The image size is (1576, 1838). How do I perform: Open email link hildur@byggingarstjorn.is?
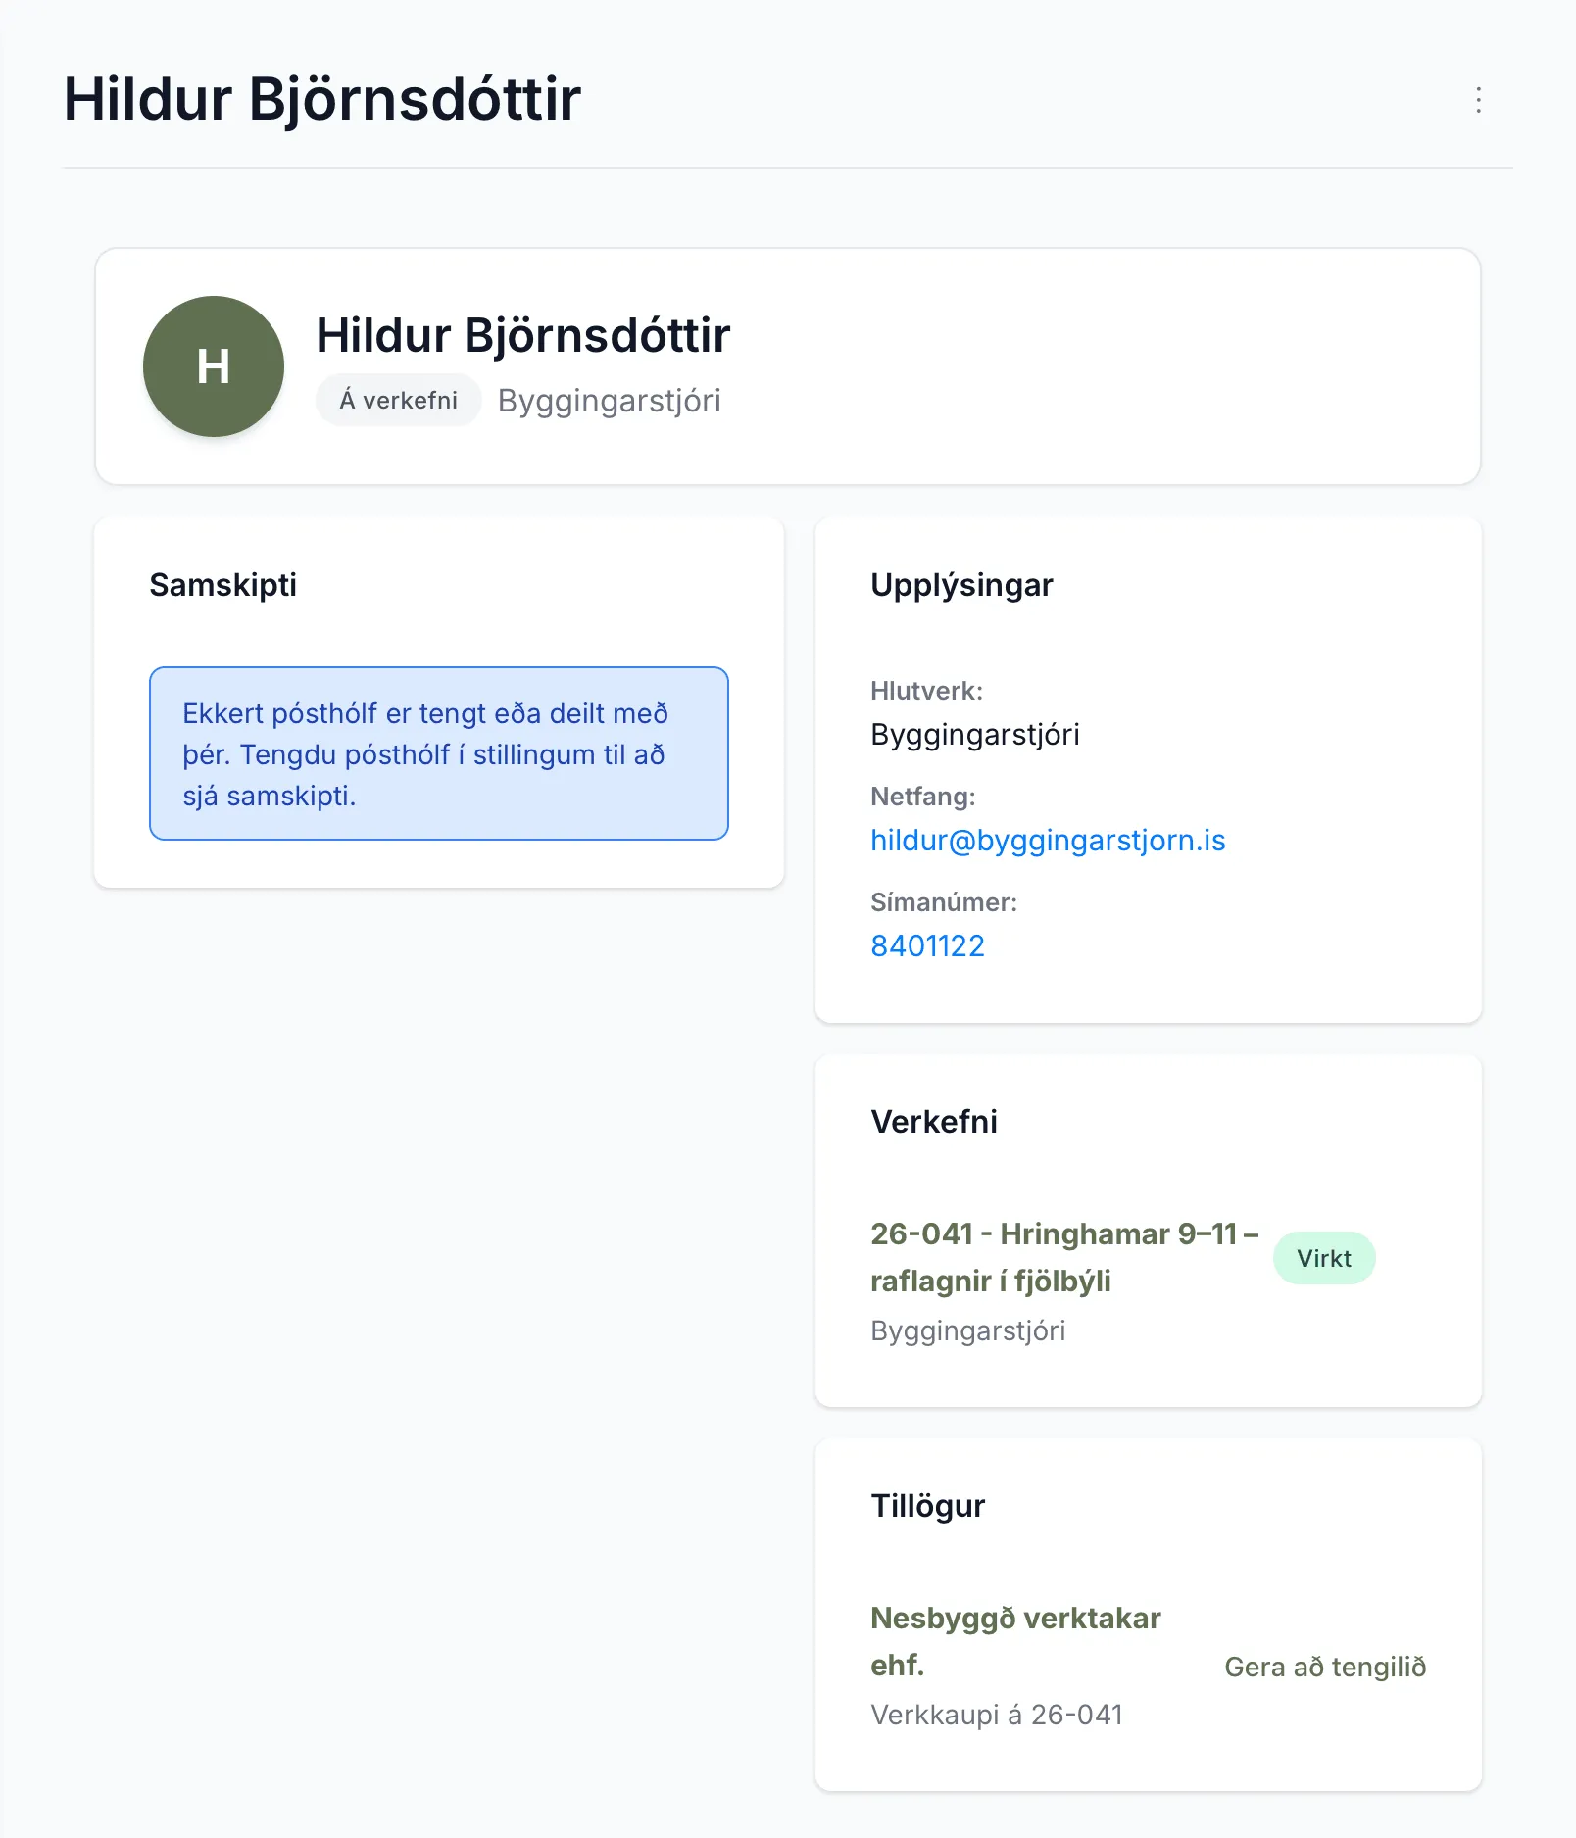(1048, 841)
